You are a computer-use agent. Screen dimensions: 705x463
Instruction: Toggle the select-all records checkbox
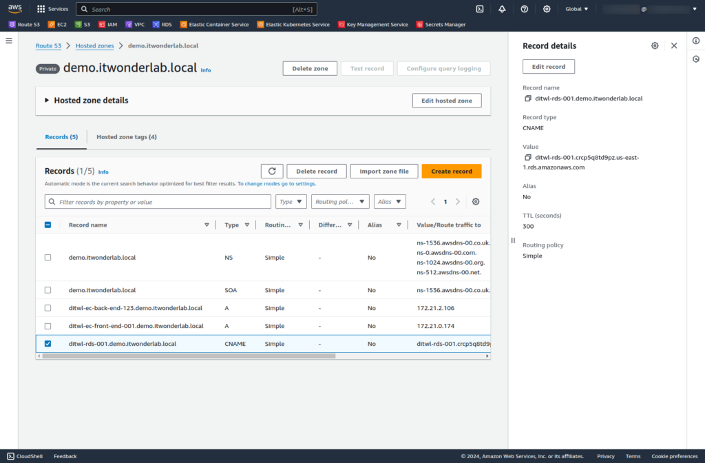point(48,225)
